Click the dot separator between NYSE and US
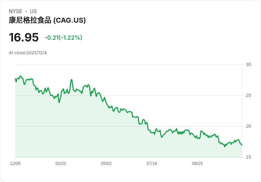261x182 pixels. tap(26, 11)
